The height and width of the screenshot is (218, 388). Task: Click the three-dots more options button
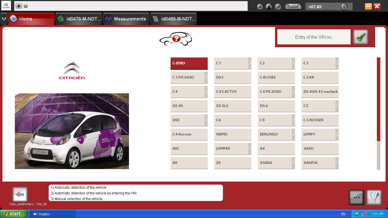point(356,197)
